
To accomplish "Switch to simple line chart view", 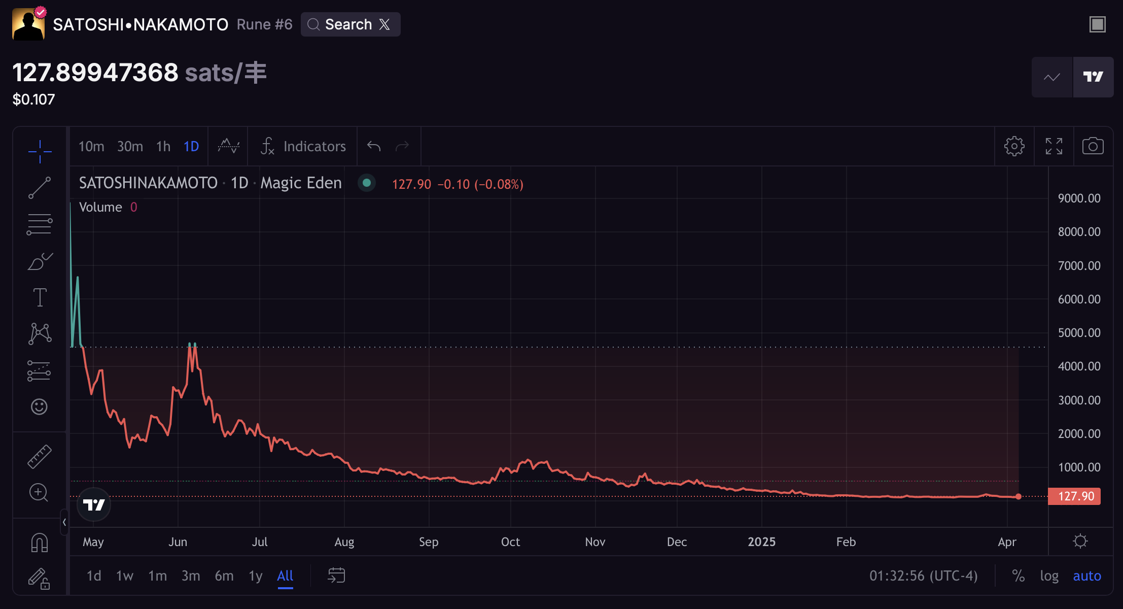I will (1052, 77).
